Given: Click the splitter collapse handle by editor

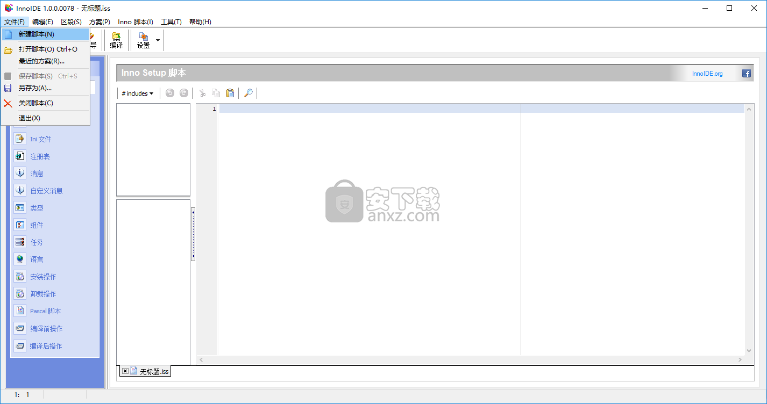Looking at the screenshot, I should 193,234.
